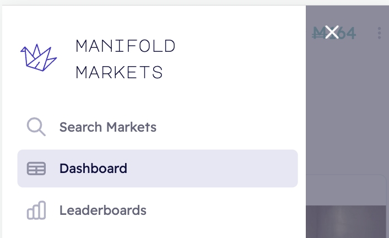Click empty space in highlighted Dashboard row
The image size is (389, 238).
(211, 169)
